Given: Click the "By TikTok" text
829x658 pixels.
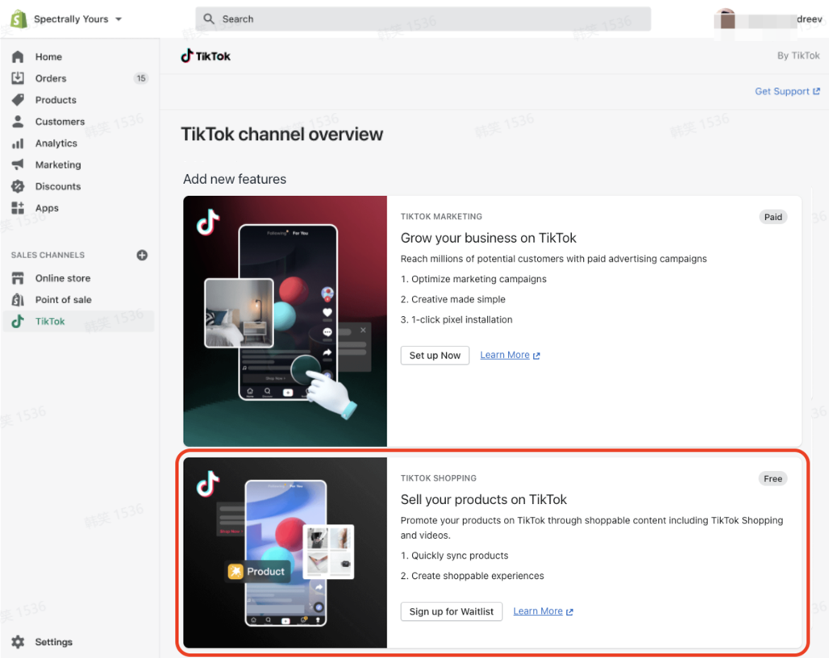Looking at the screenshot, I should pos(798,56).
